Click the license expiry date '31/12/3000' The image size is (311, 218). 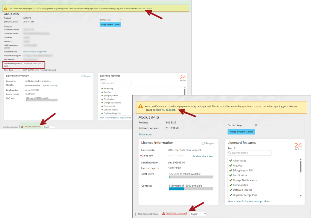tap(175, 168)
